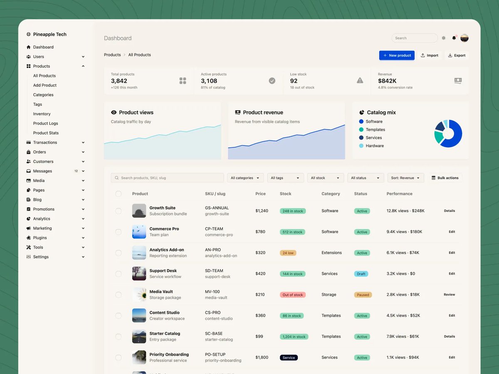Open the user avatar menu
Viewport: 499px width, 374px height.
(x=464, y=38)
